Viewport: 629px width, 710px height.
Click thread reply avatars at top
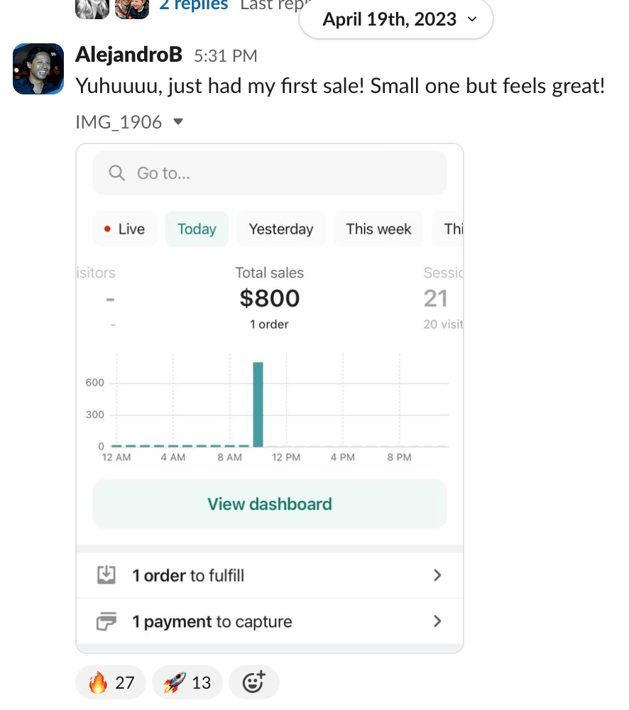click(x=112, y=7)
